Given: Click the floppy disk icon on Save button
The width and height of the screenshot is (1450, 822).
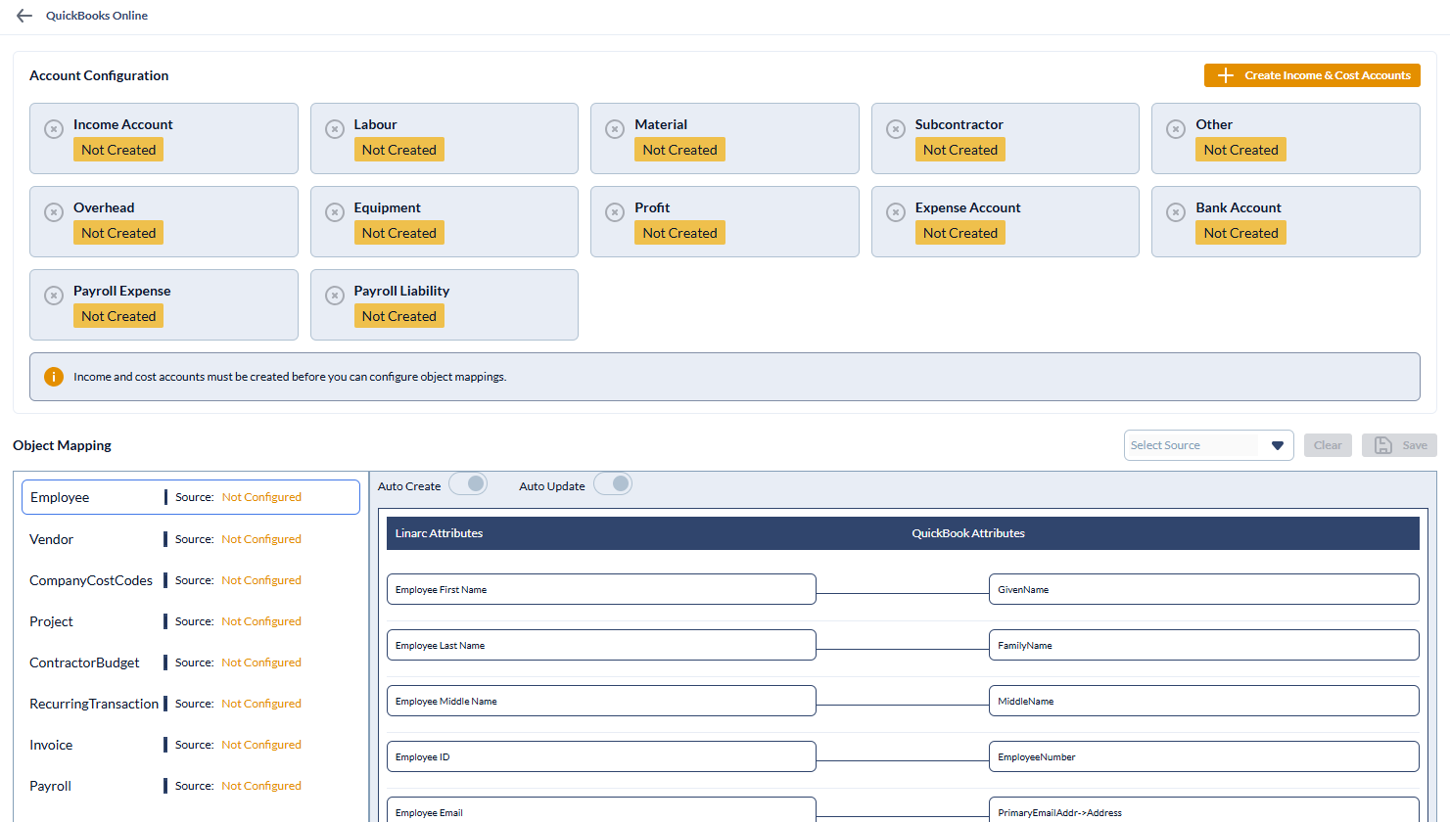Looking at the screenshot, I should pyautogui.click(x=1382, y=445).
